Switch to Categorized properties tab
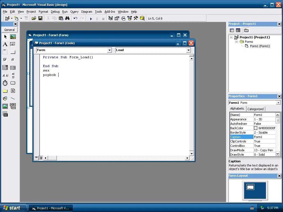 coord(255,109)
